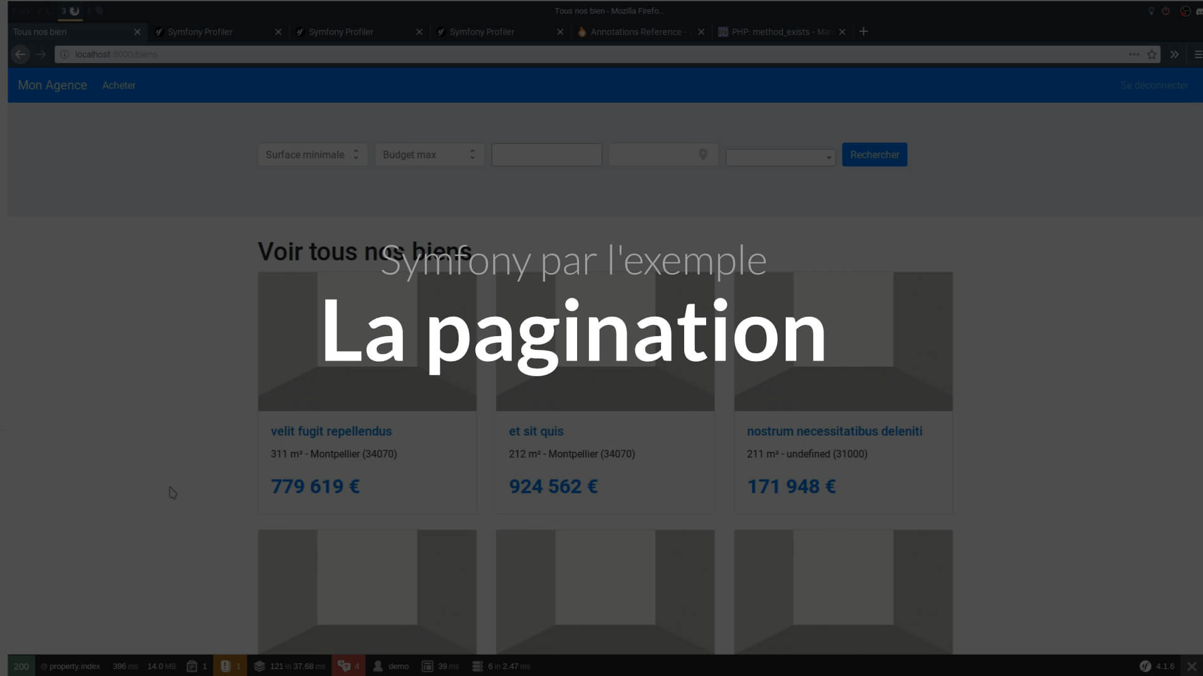Increment Budget max with its up stepper
The image size is (1203, 676).
tap(473, 151)
